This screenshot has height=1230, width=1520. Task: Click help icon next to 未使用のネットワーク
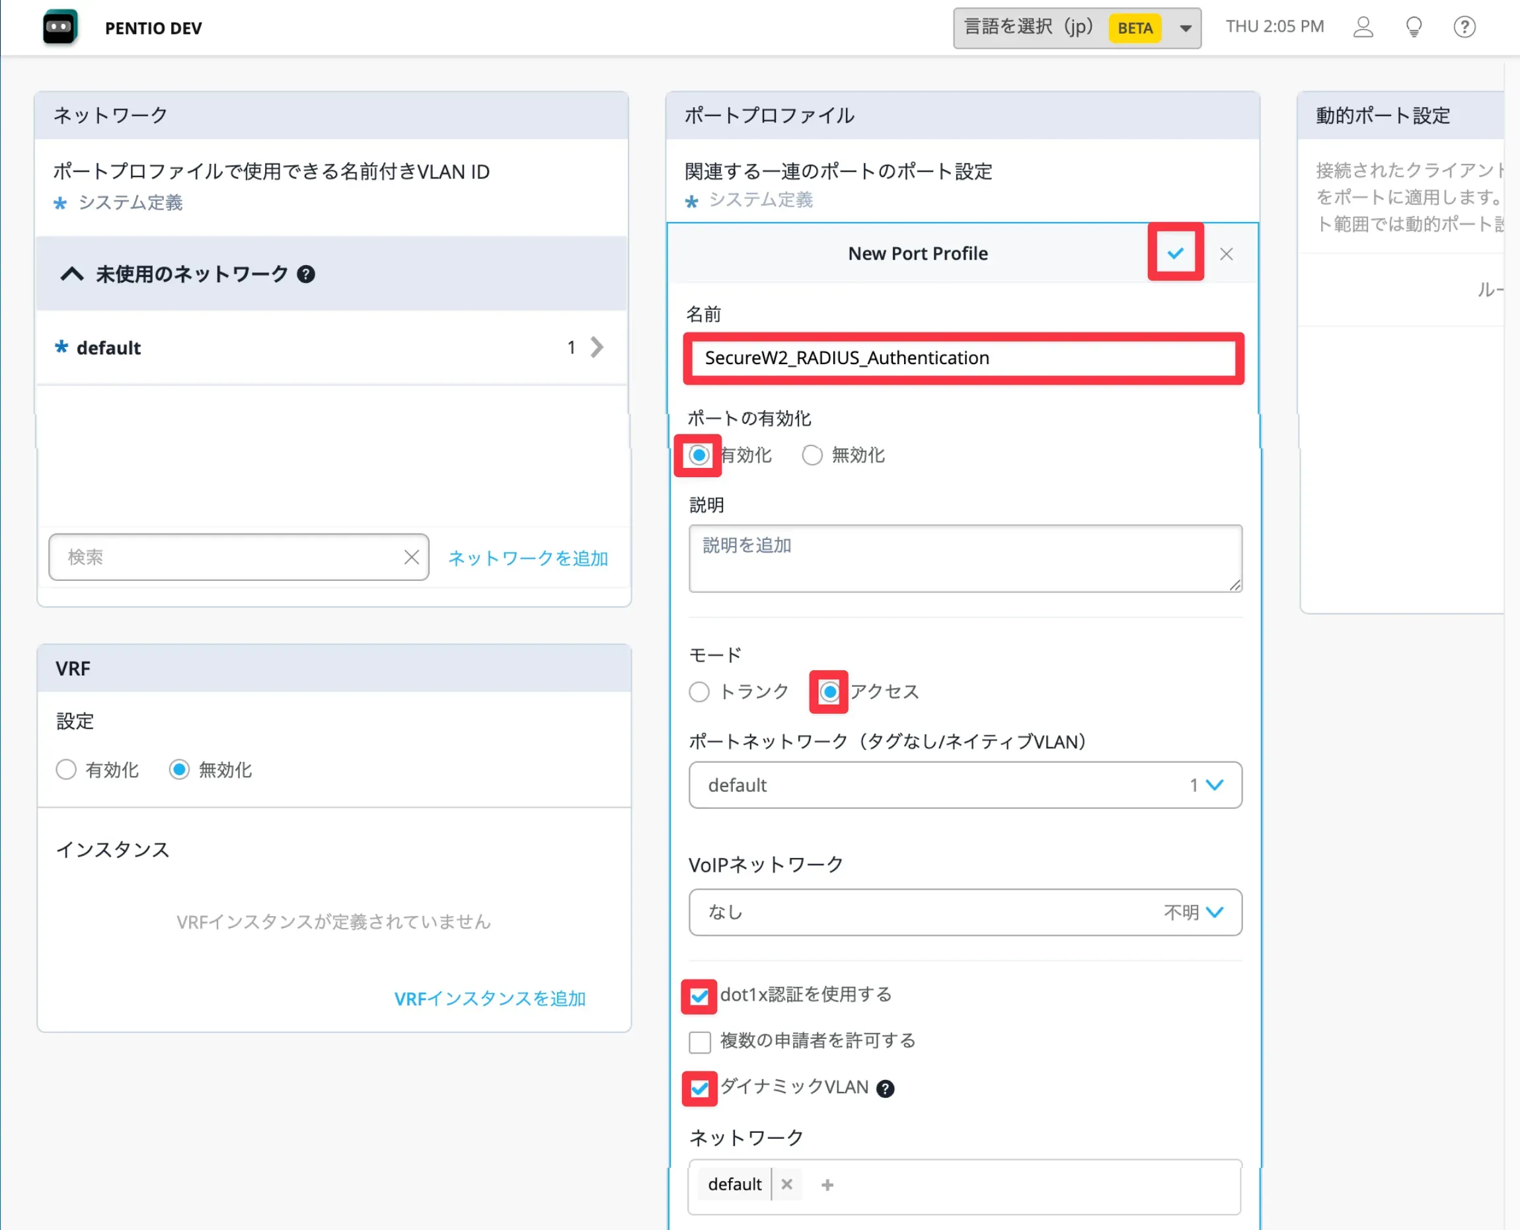pos(306,274)
